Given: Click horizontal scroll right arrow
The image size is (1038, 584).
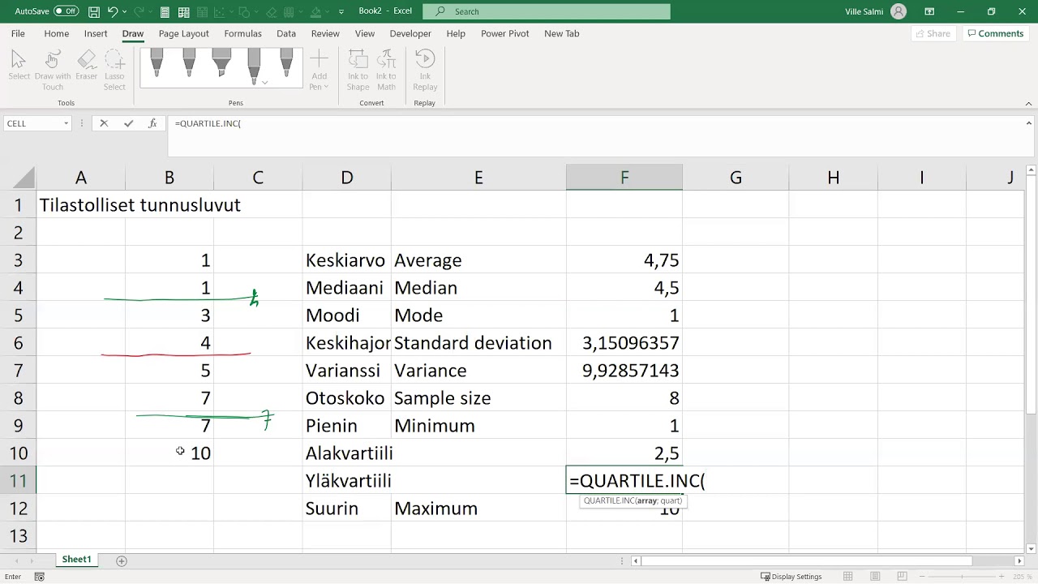Looking at the screenshot, I should pos(1019,560).
